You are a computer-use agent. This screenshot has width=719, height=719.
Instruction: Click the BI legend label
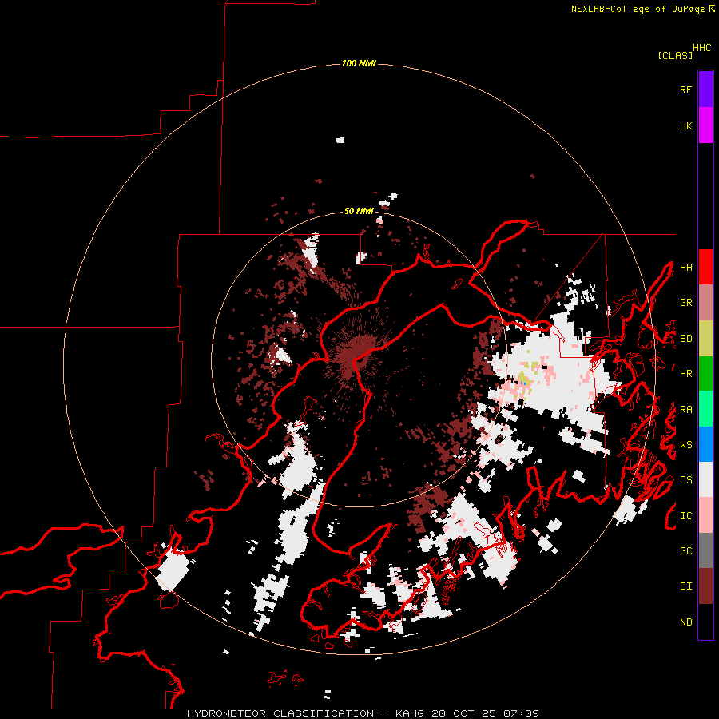coord(685,586)
